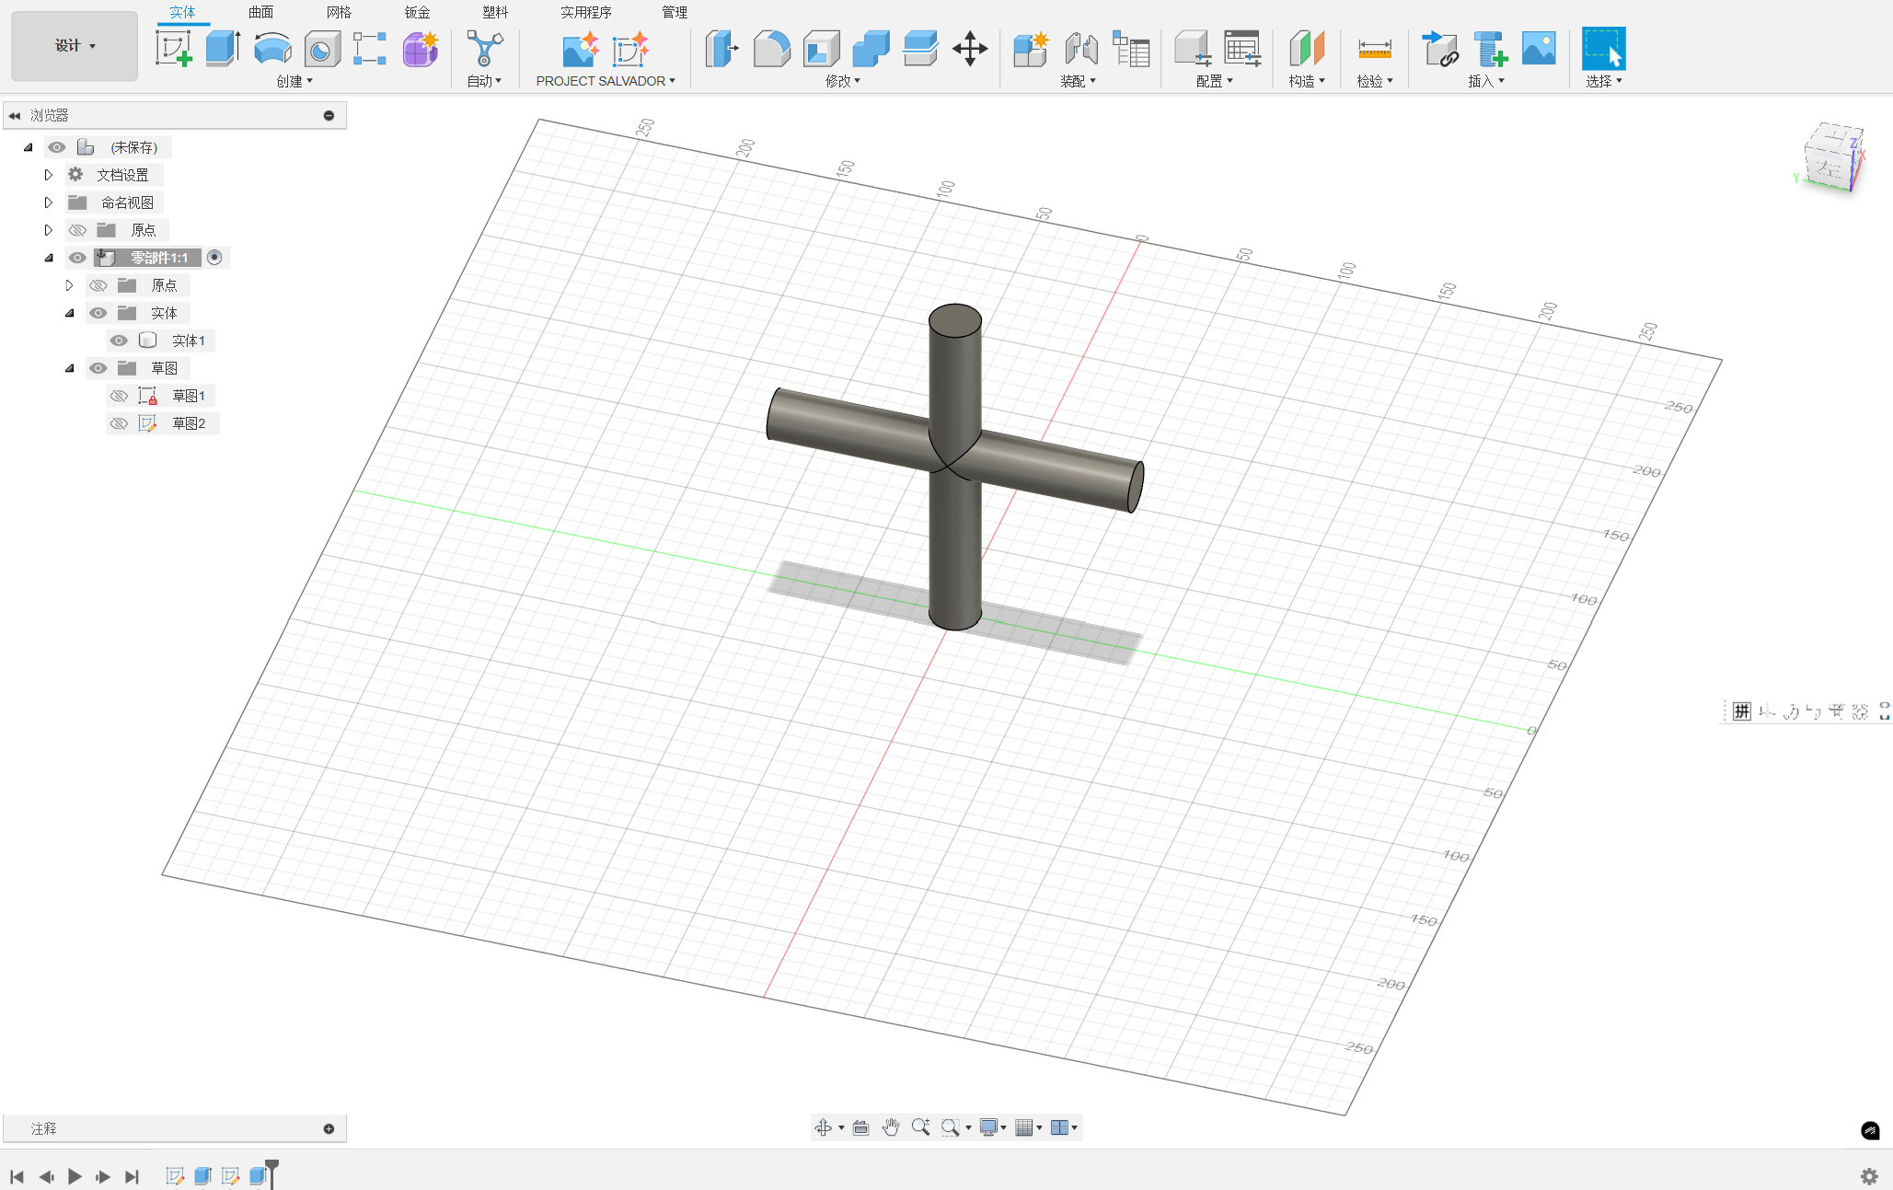Viewport: 1893px width, 1190px height.
Task: Select the Insert fastener bolt icon
Action: tap(1489, 48)
